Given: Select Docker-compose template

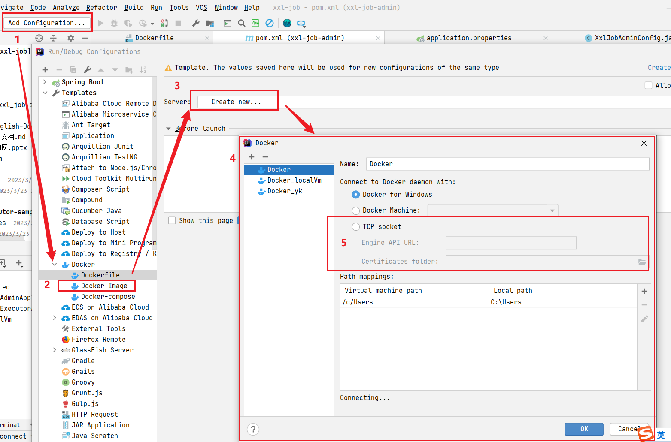Looking at the screenshot, I should (108, 297).
